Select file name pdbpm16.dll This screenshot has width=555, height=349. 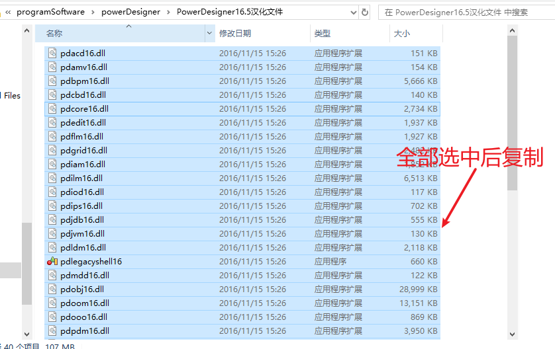(85, 81)
